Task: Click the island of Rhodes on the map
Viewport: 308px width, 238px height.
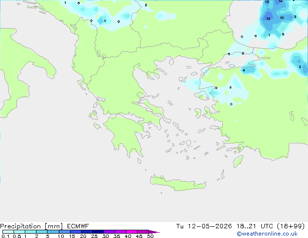Action: coord(238,161)
